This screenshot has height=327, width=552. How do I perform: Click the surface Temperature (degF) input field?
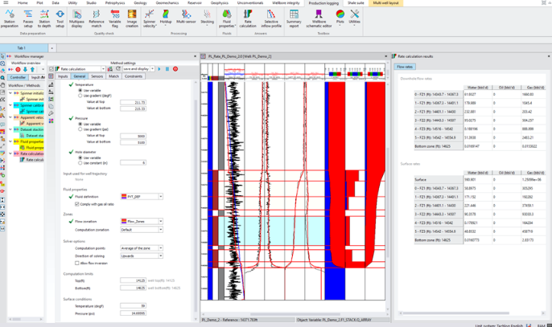click(133, 306)
